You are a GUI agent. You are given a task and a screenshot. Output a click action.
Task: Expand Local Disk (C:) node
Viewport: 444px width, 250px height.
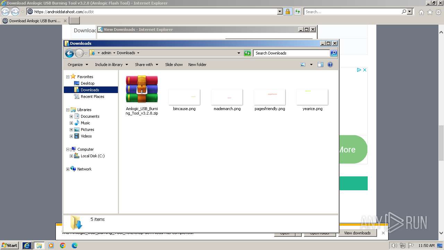click(71, 156)
